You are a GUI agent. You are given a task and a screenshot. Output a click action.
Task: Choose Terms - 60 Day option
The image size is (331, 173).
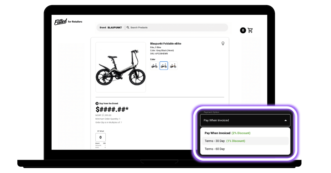[x=215, y=149]
